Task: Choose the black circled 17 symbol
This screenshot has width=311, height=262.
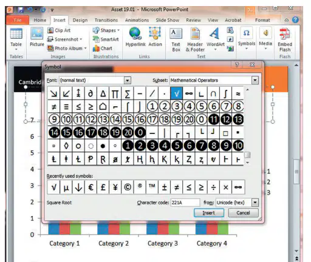Action: 91,132
